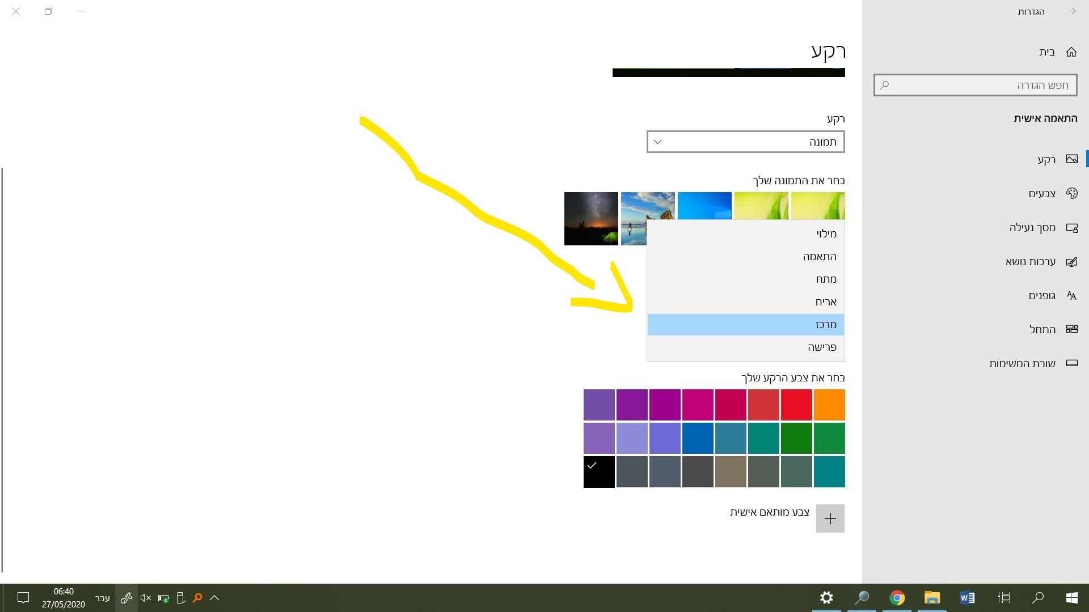
Task: Open Lock screen (מסך נעילה) settings
Action: click(x=1032, y=228)
